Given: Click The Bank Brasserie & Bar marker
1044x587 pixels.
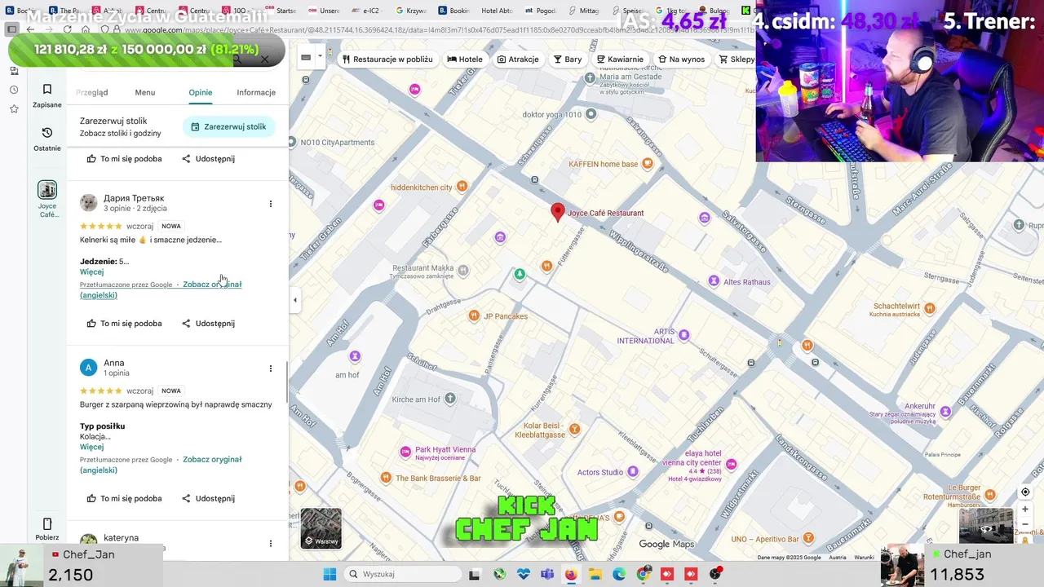Looking at the screenshot, I should [386, 478].
